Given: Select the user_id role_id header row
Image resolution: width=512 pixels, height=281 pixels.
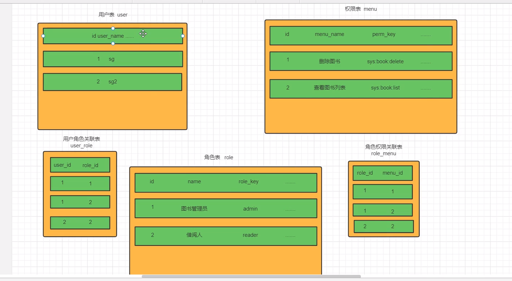Looking at the screenshot, I should point(80,165).
